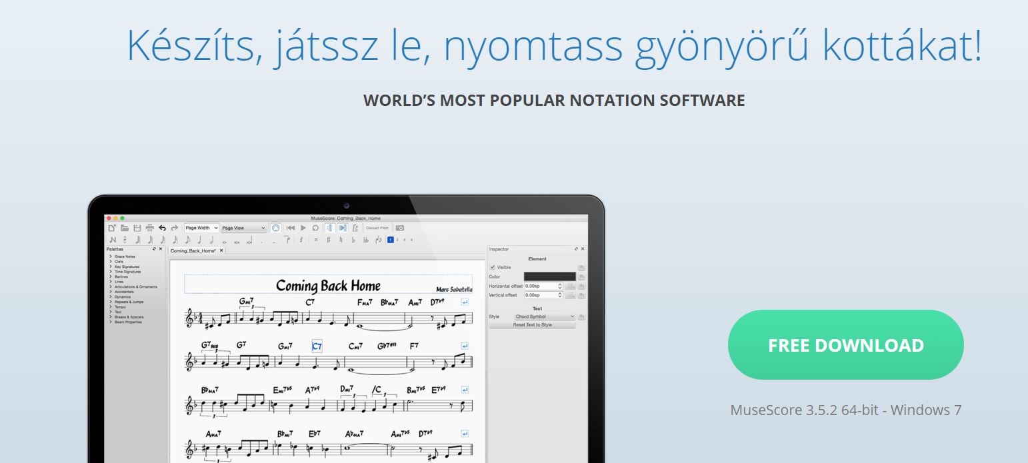Click the Save score floppy icon
The width and height of the screenshot is (1028, 463).
pos(137,228)
